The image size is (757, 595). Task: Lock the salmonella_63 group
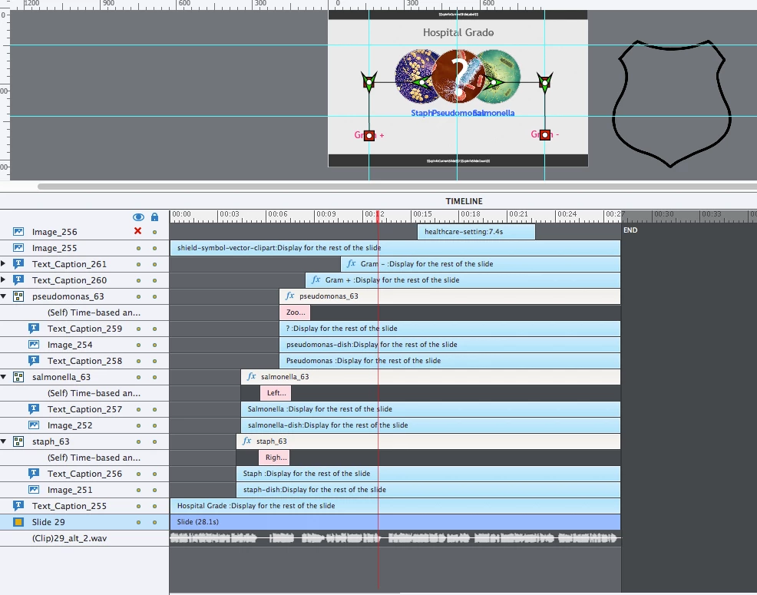(154, 377)
